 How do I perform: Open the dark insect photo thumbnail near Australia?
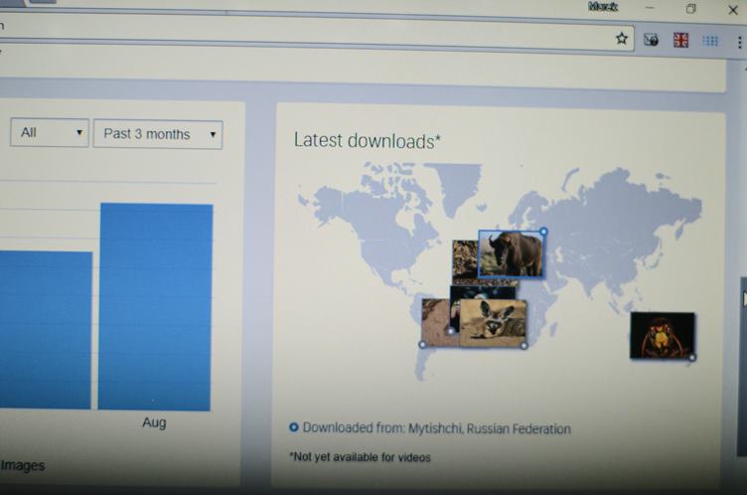pyautogui.click(x=662, y=335)
